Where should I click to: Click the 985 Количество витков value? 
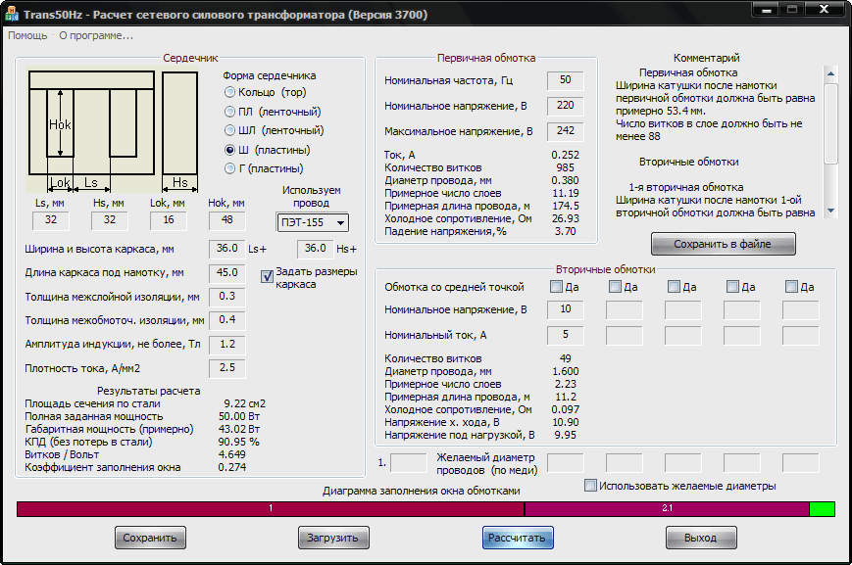[x=565, y=167]
